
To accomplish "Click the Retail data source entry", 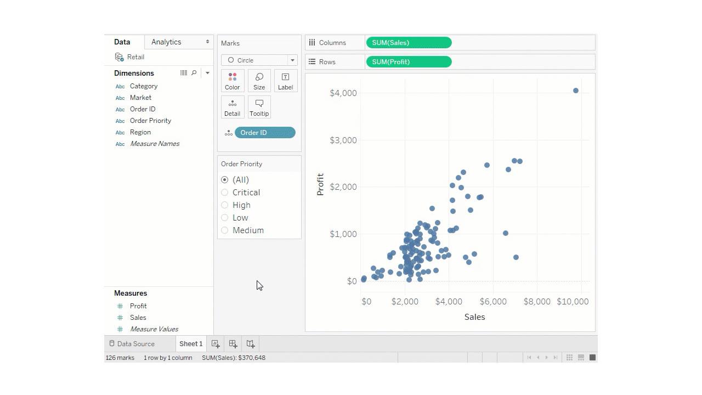I will [x=135, y=57].
